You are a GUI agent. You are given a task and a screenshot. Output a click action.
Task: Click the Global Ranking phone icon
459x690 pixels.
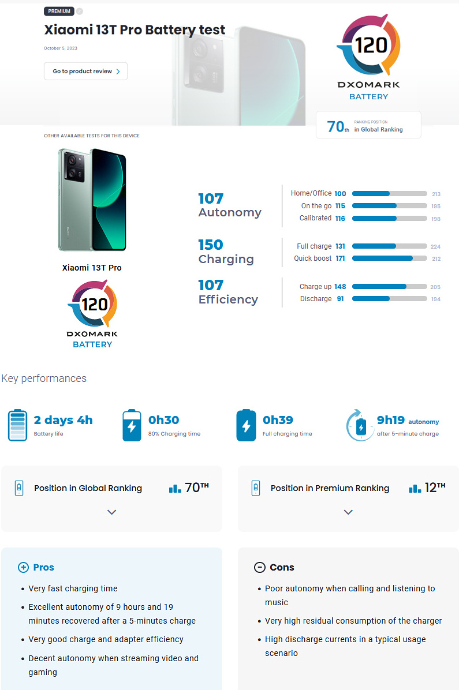pyautogui.click(x=19, y=488)
